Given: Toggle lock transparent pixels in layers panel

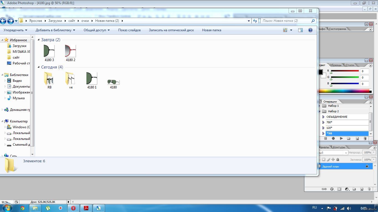Looking at the screenshot, I should pos(323,159).
